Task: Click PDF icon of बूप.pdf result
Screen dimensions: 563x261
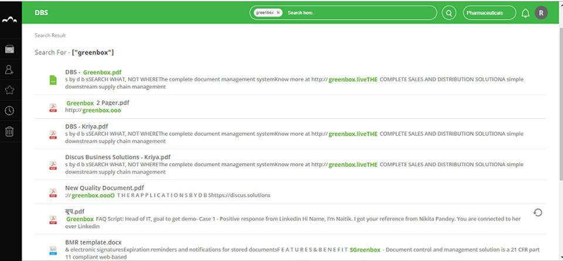Action: [53, 219]
